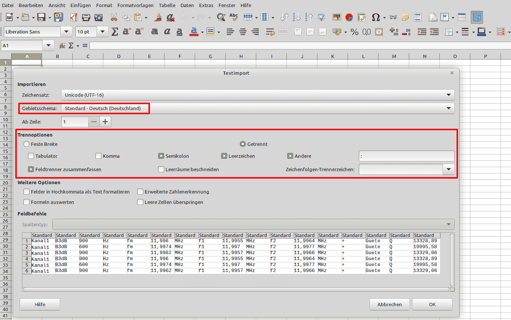Click the Abbrechen button

(389, 304)
